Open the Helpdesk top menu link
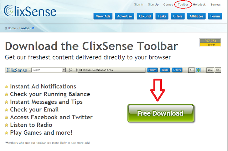This screenshot has width=228, height=151. 199,5
